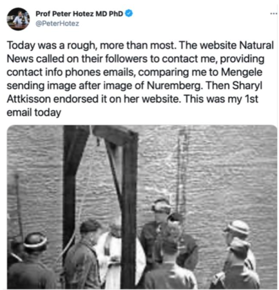Click the name "Attkisson" in the tweet text
Image resolution: width=279 pixels, height=290 pixels.
click(x=29, y=99)
